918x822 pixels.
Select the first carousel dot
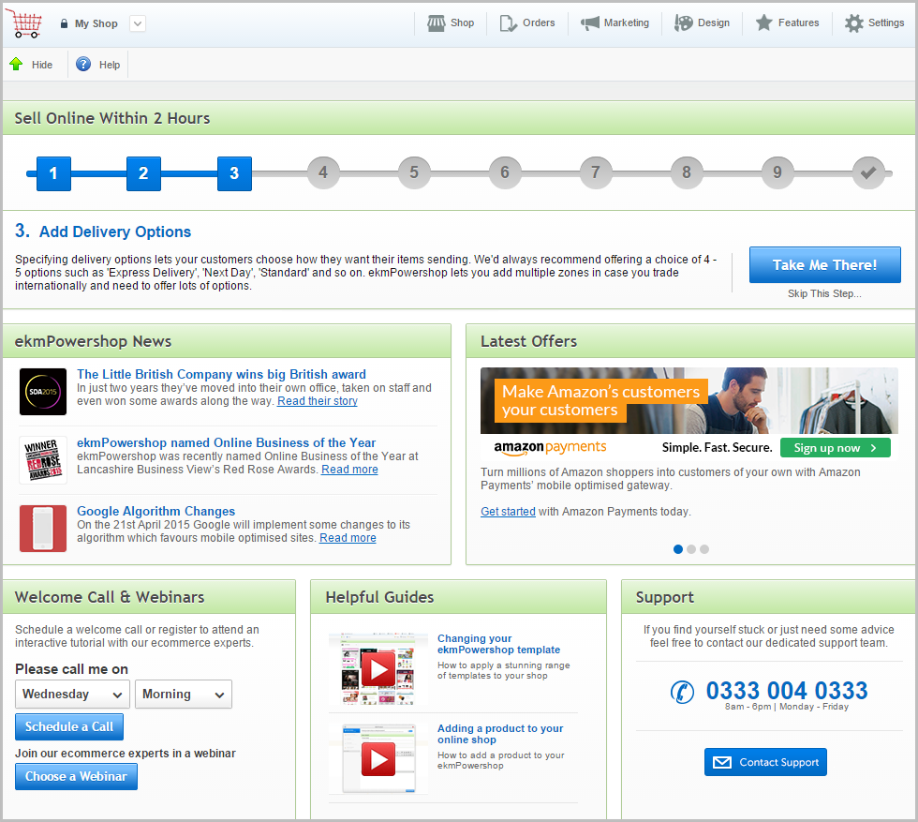pos(678,549)
